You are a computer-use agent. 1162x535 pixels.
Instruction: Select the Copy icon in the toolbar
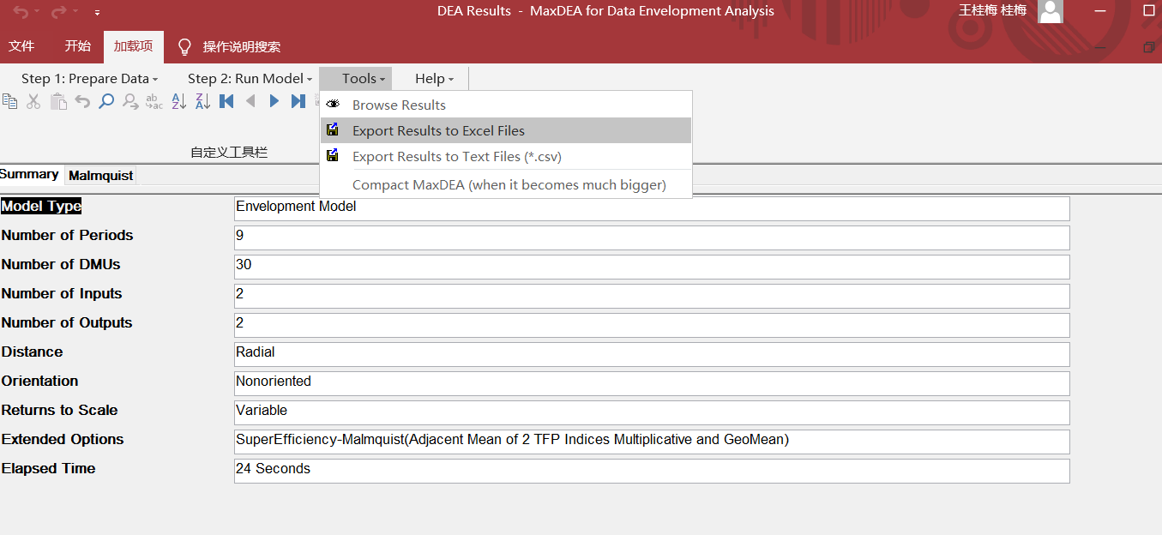pyautogui.click(x=10, y=101)
